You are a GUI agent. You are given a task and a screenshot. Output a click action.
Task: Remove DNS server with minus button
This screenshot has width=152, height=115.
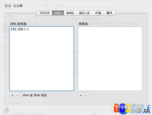pyautogui.click(x=17, y=95)
